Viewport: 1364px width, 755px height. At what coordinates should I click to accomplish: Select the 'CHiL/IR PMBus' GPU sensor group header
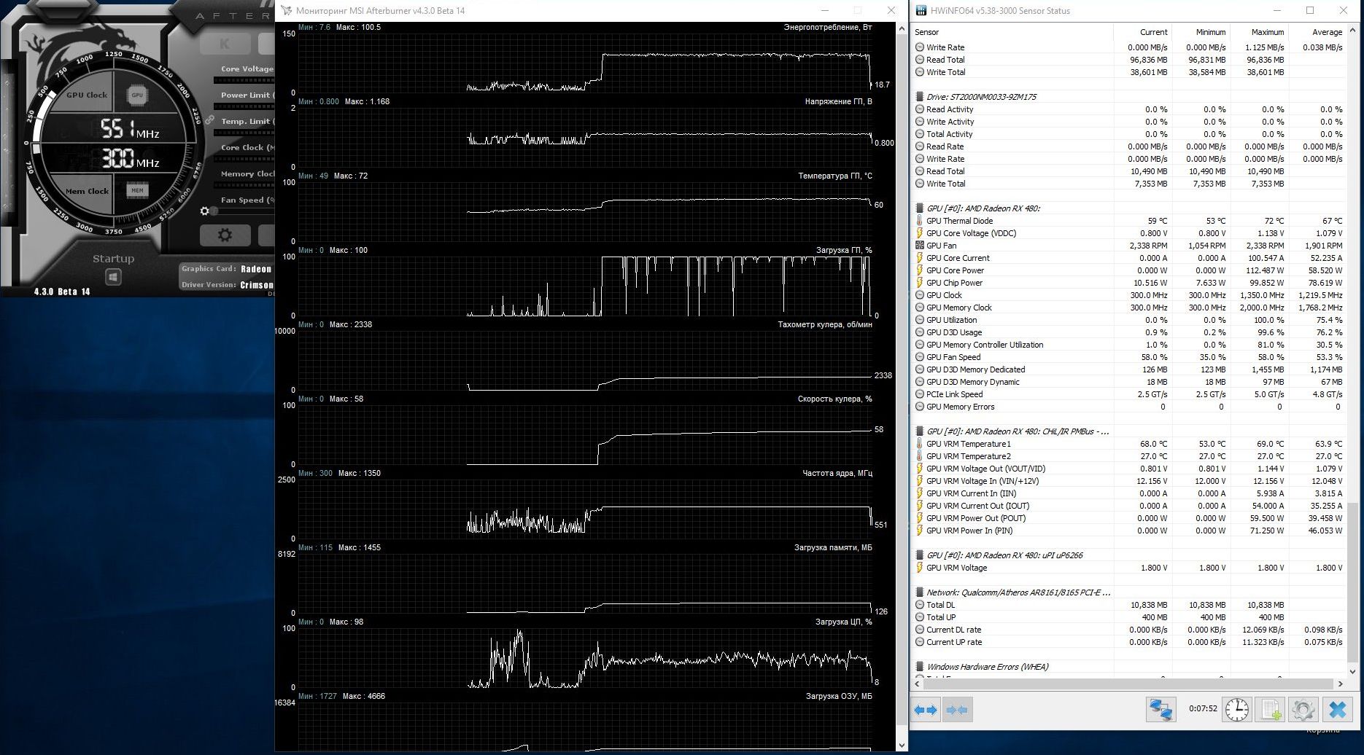click(x=1128, y=431)
